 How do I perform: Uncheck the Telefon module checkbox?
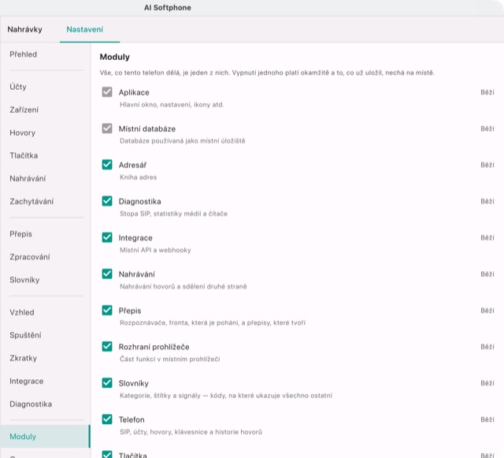[x=107, y=419]
